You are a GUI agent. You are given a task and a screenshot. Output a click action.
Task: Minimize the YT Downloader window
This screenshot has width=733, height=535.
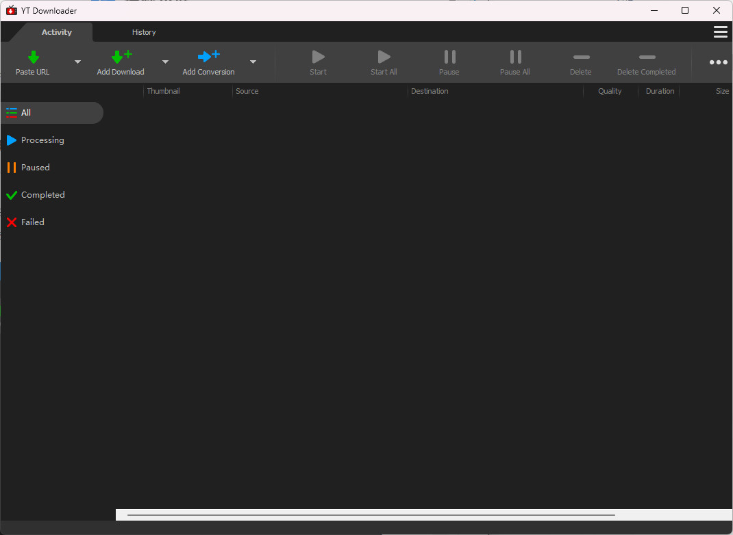pyautogui.click(x=654, y=10)
